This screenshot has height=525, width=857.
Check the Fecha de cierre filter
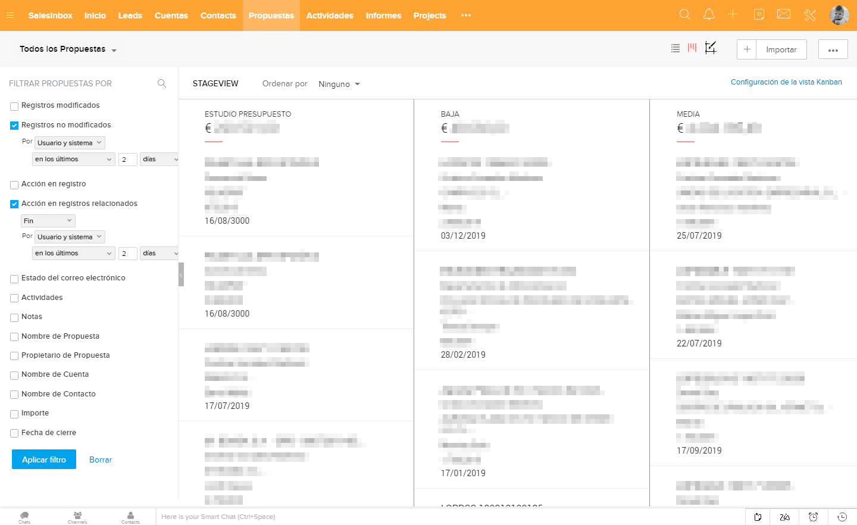pyautogui.click(x=14, y=433)
